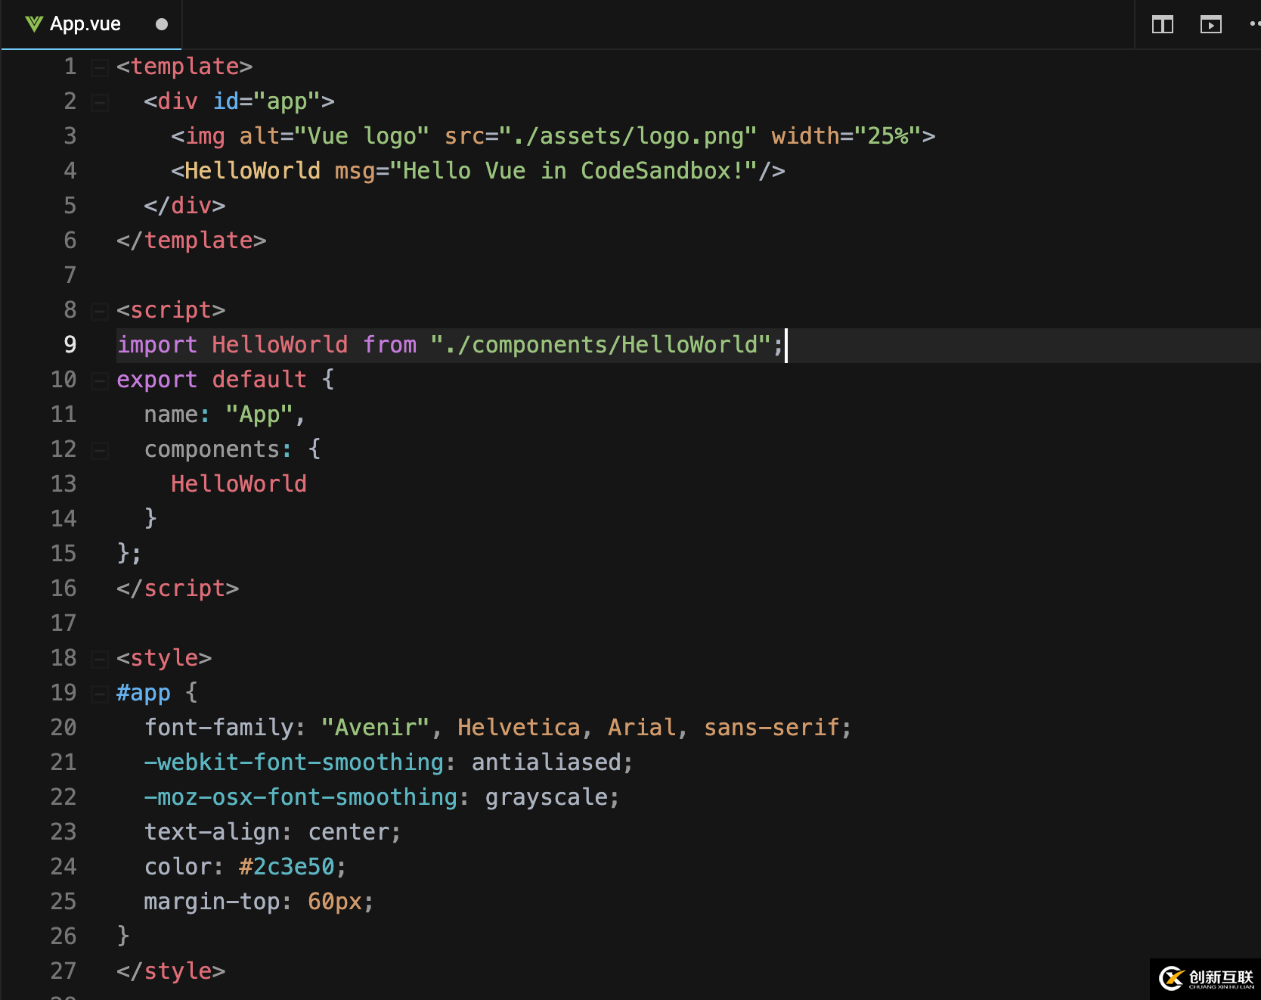The height and width of the screenshot is (1000, 1261).
Task: Click the closing </style> tag
Action: [171, 971]
